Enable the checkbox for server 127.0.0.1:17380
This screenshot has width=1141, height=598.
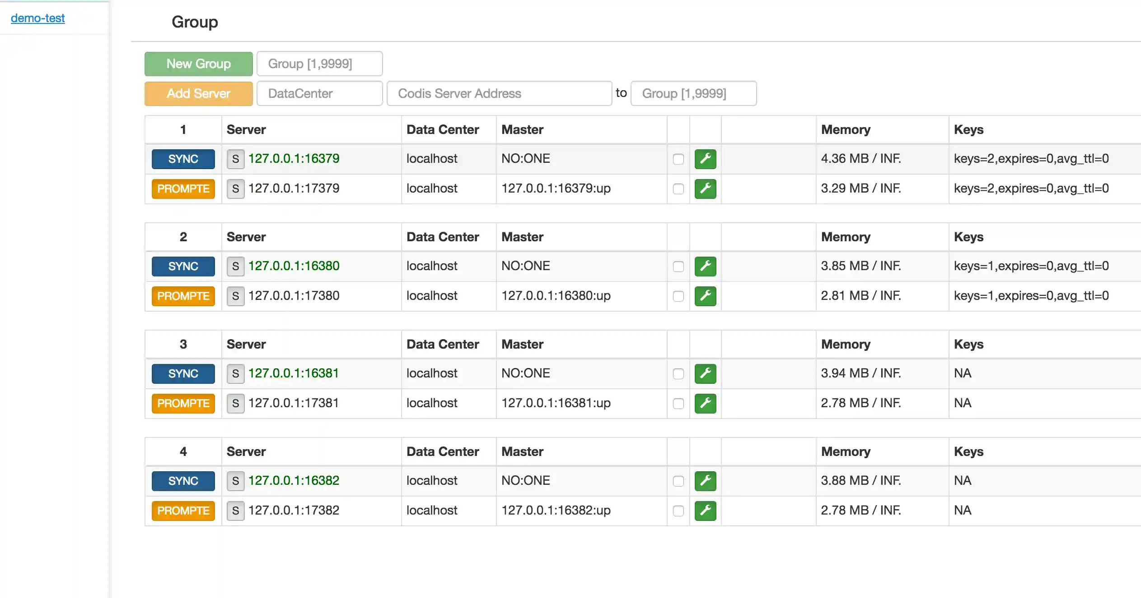pyautogui.click(x=678, y=296)
